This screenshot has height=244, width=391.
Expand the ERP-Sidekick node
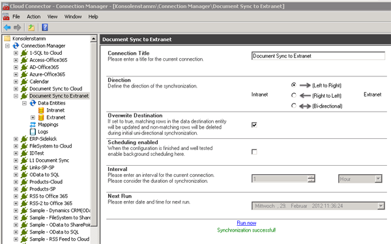point(16,139)
